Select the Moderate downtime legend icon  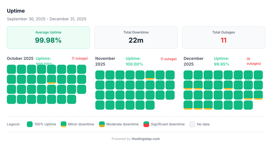point(102,124)
